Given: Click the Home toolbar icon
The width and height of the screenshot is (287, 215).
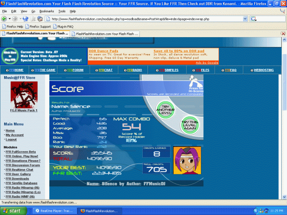Looking at the screenshot, I should pos(40,19).
